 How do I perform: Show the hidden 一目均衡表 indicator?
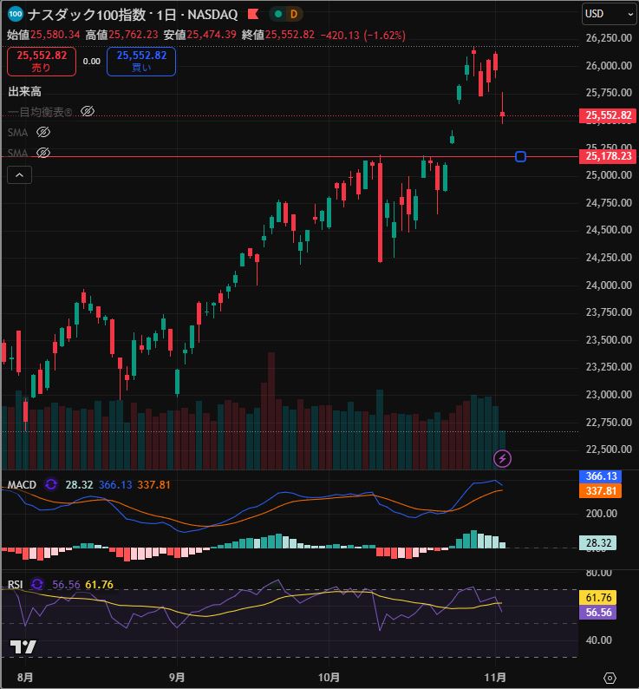[87, 111]
